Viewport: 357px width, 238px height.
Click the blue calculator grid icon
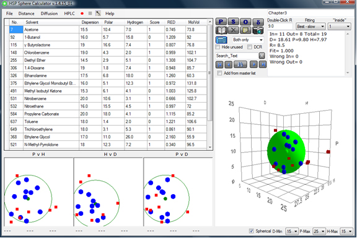(x=221, y=40)
